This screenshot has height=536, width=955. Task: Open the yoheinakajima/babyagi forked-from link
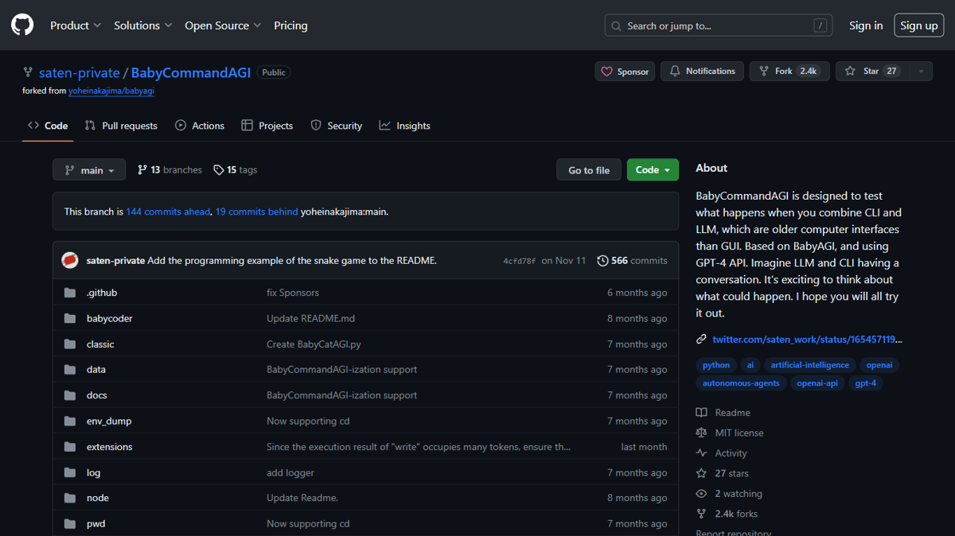pyautogui.click(x=111, y=91)
